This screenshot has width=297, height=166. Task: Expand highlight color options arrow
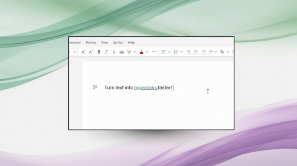point(135,52)
